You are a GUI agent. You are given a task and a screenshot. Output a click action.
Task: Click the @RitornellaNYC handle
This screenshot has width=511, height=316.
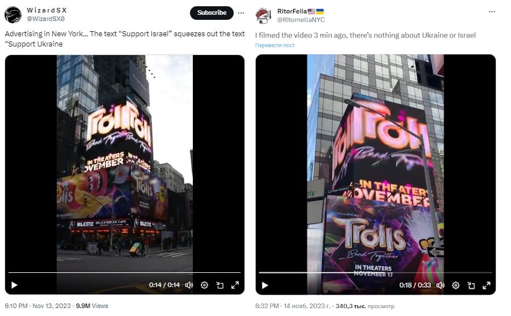(301, 19)
